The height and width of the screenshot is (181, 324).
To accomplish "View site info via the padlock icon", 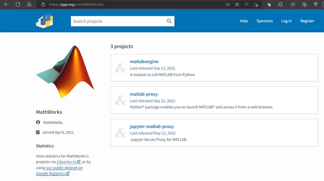I will [x=43, y=4].
